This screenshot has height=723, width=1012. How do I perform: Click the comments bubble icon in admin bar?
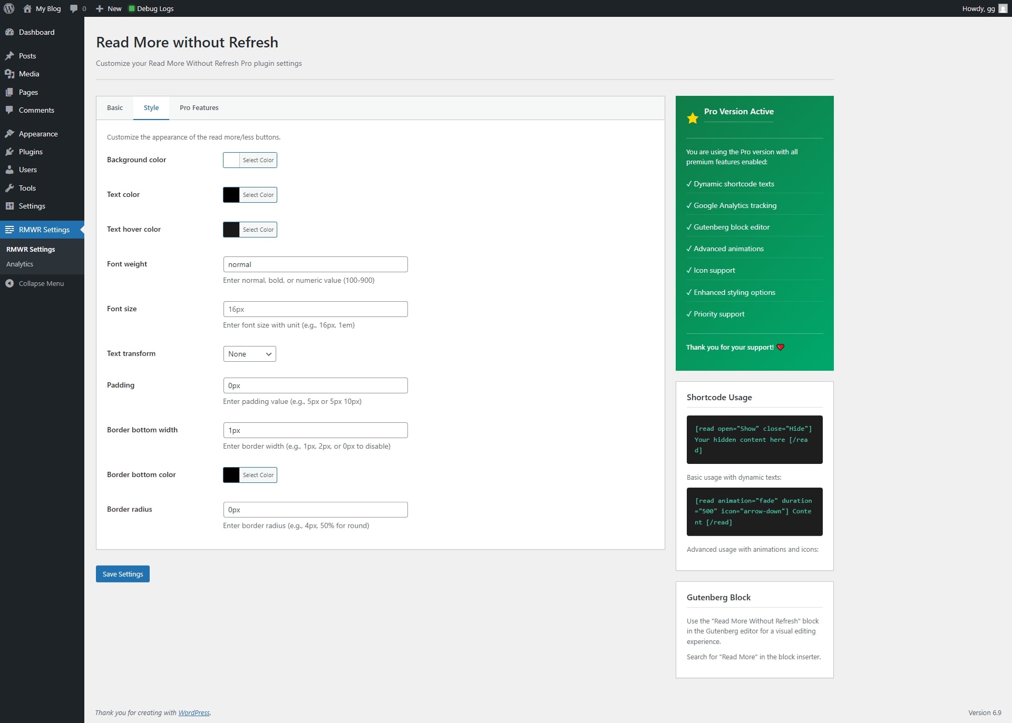pos(73,8)
